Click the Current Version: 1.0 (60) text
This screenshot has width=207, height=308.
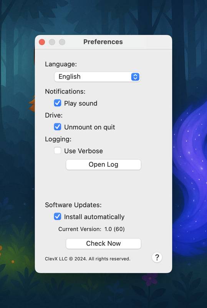pyautogui.click(x=91, y=229)
